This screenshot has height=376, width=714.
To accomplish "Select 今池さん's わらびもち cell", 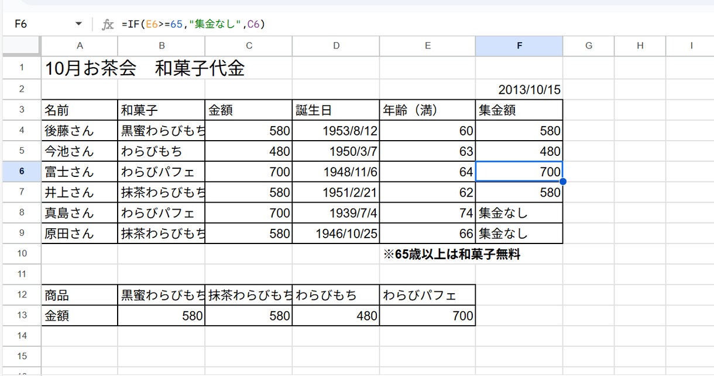I will (161, 151).
